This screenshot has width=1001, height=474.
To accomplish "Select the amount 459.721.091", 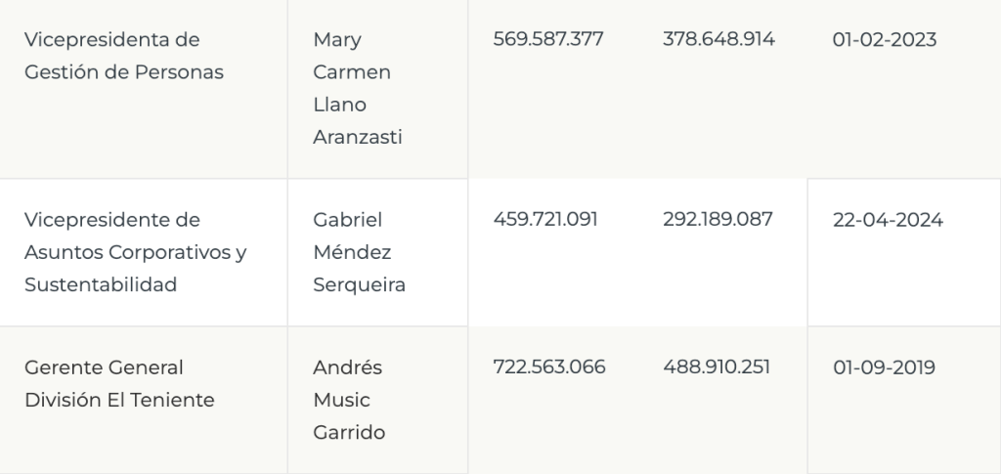I will [x=545, y=220].
